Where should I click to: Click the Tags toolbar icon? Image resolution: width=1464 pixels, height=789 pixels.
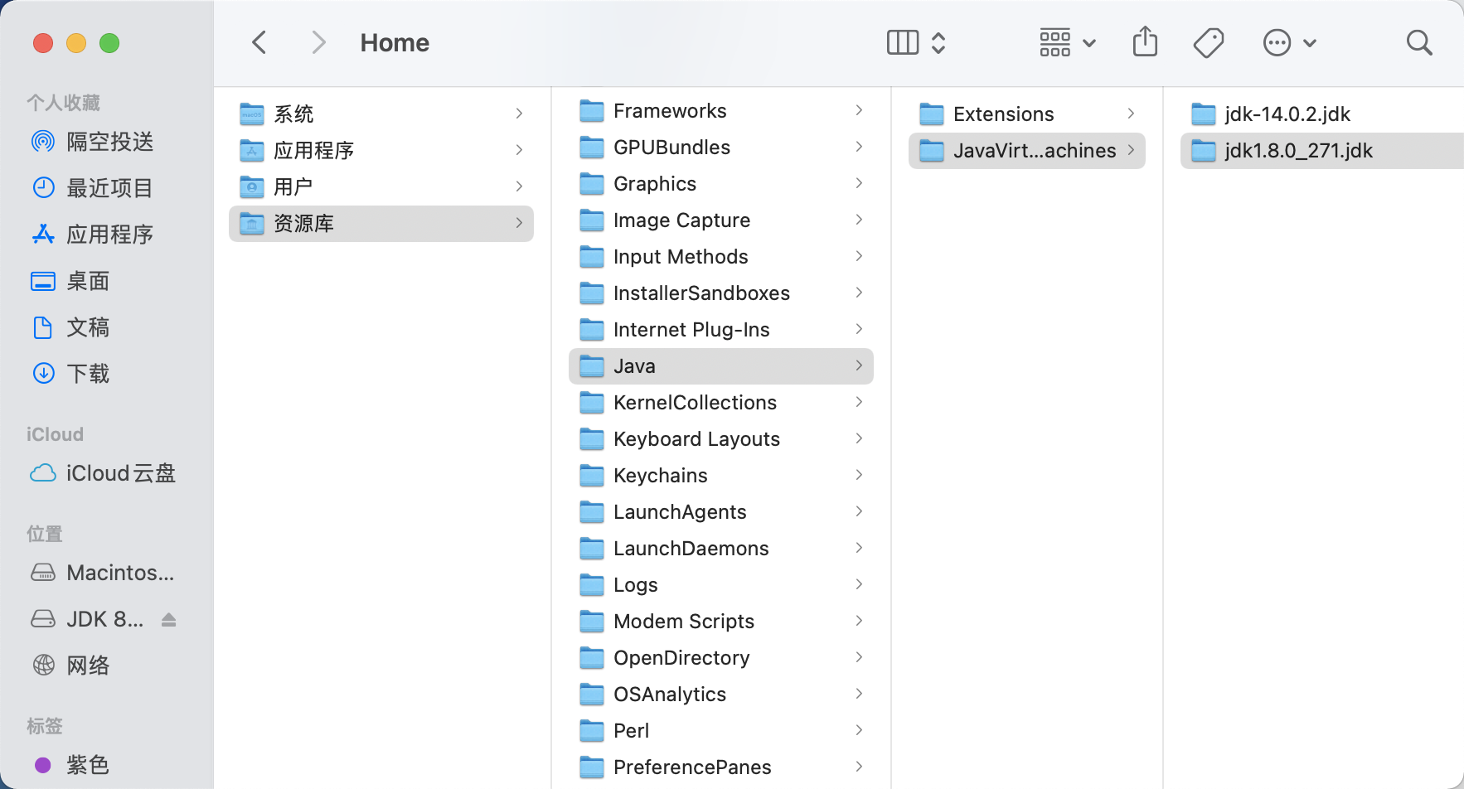(1209, 42)
